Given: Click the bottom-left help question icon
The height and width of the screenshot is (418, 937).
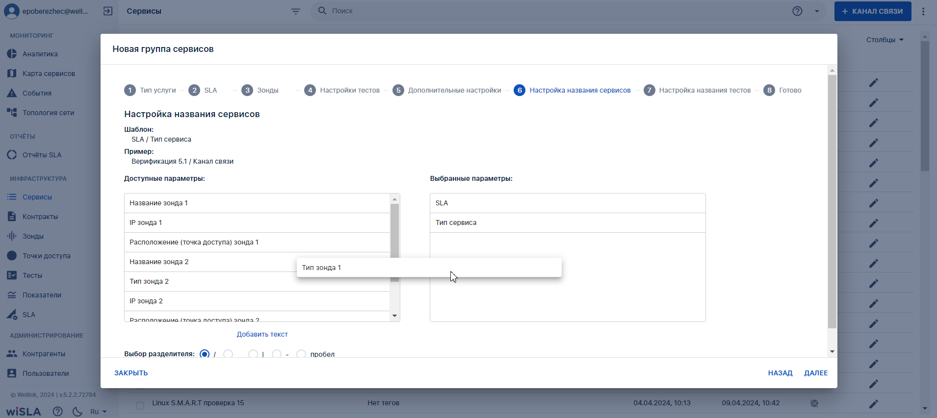Looking at the screenshot, I should (58, 412).
